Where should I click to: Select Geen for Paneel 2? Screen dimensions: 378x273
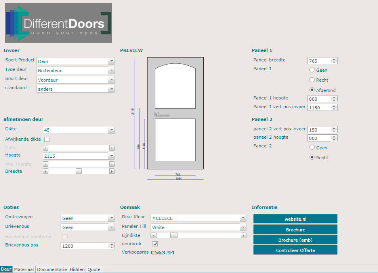click(x=312, y=147)
